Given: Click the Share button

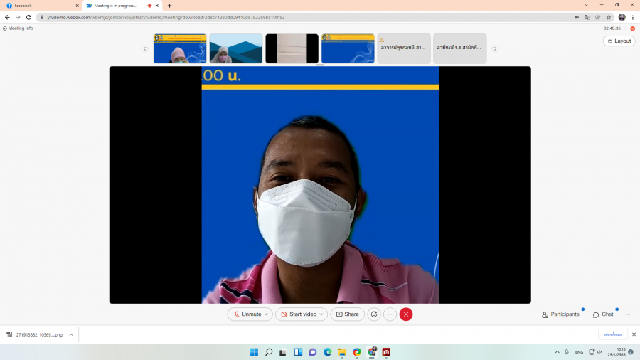Looking at the screenshot, I should coord(348,314).
